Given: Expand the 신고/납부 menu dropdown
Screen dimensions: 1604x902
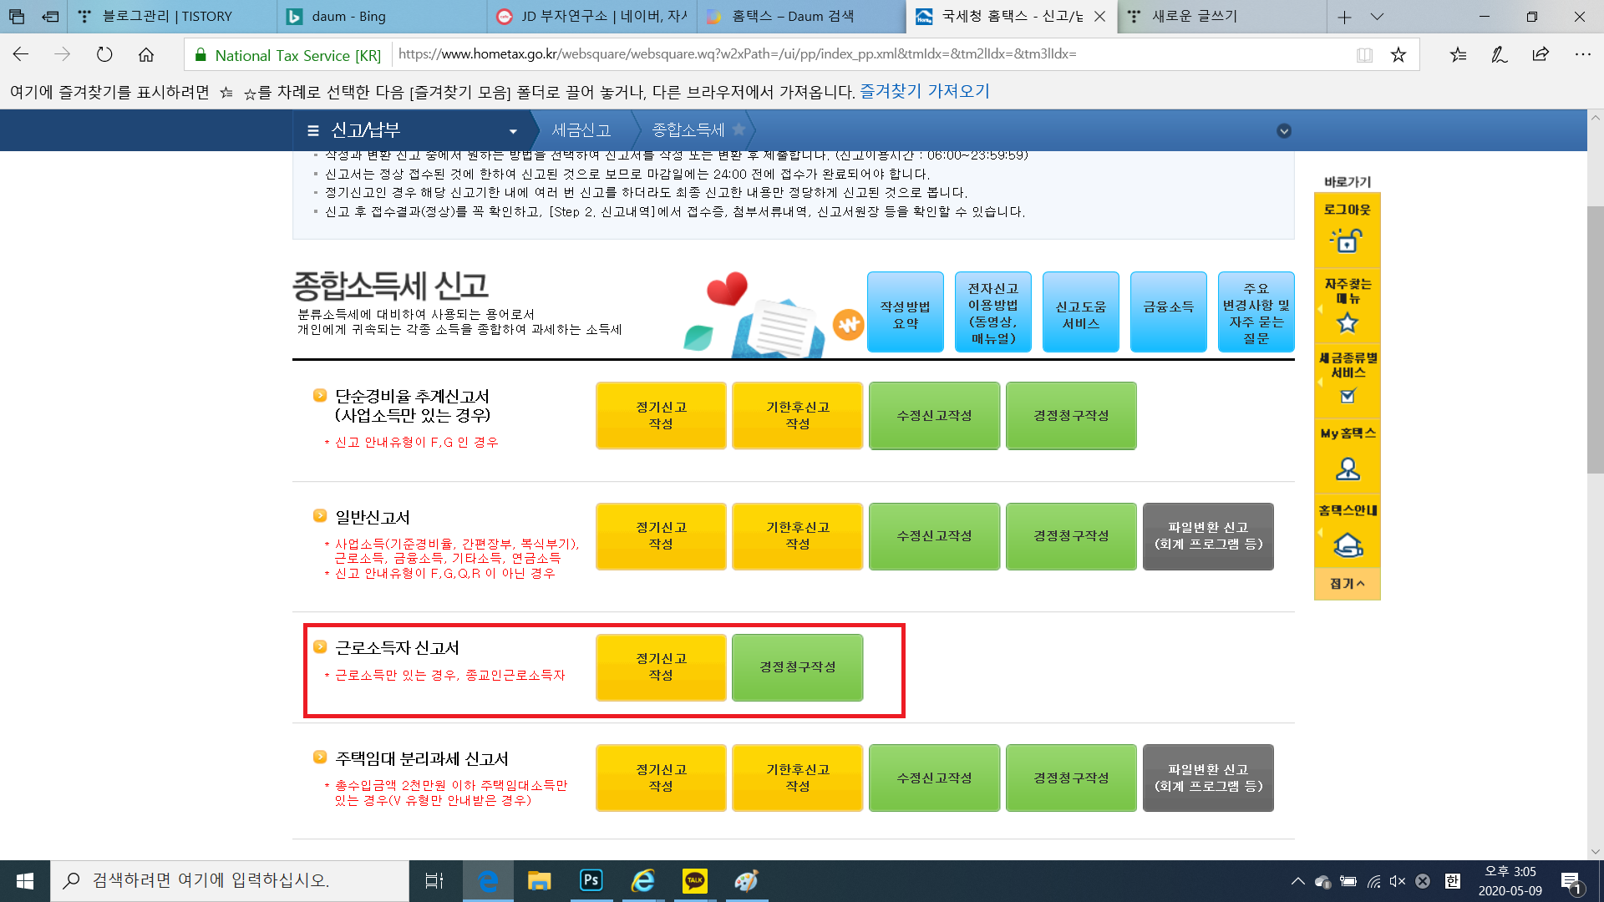Looking at the screenshot, I should click(x=513, y=131).
